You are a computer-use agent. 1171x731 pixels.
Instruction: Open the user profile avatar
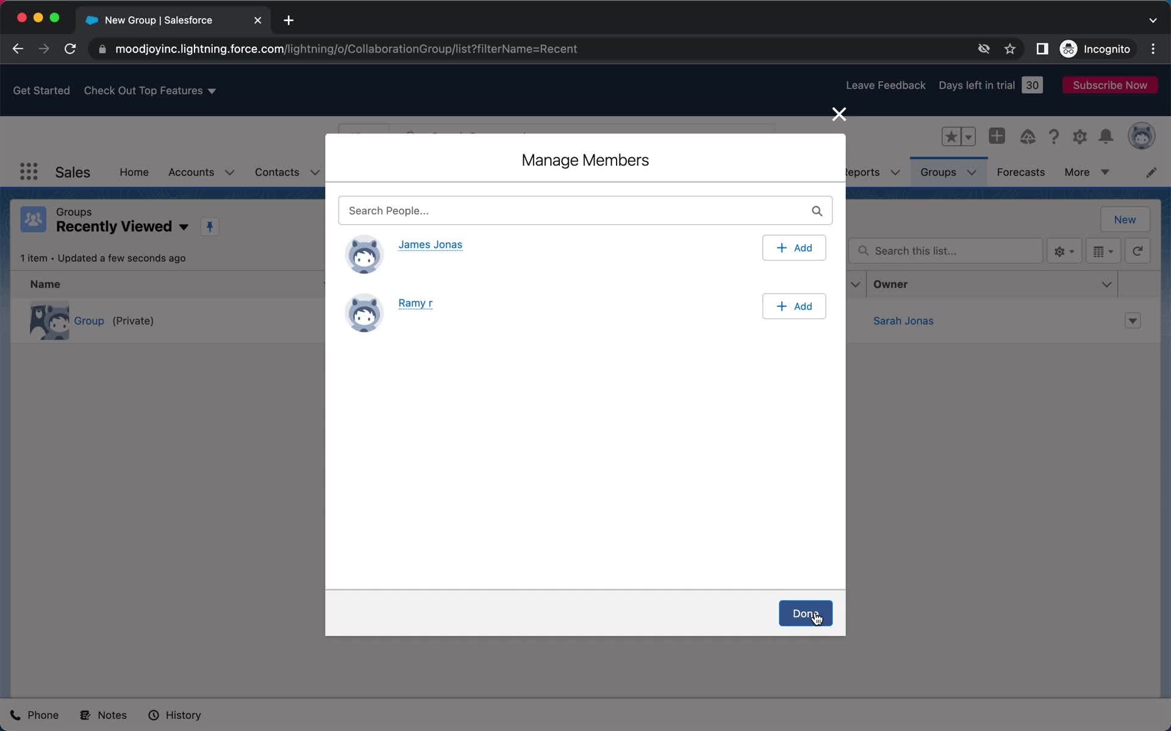[1141, 136]
